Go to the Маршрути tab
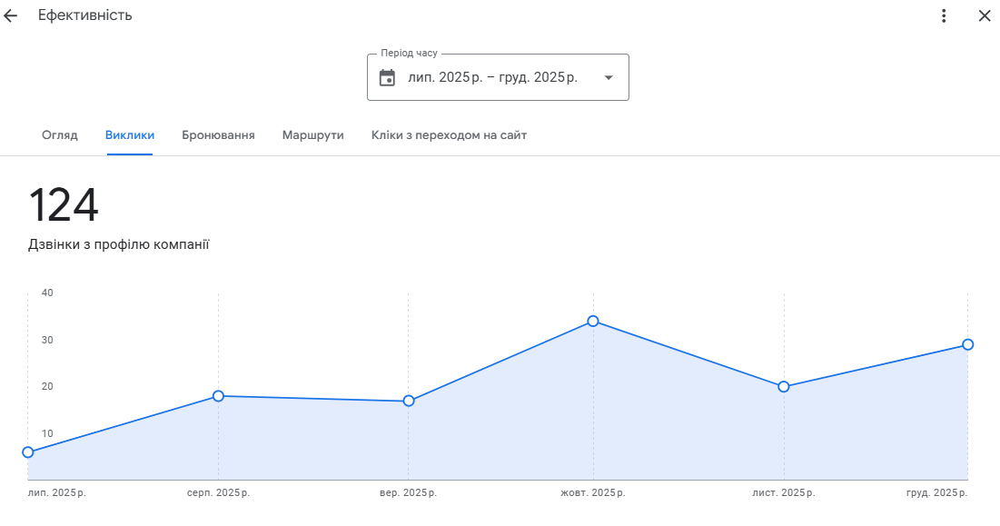Viewport: 1000px width, 526px height. tap(312, 135)
